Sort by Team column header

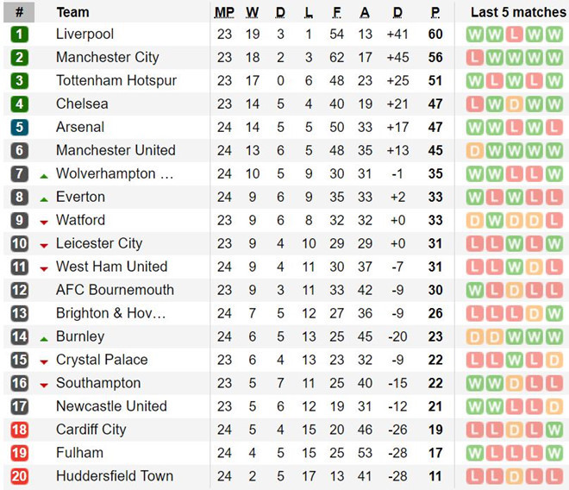(72, 12)
